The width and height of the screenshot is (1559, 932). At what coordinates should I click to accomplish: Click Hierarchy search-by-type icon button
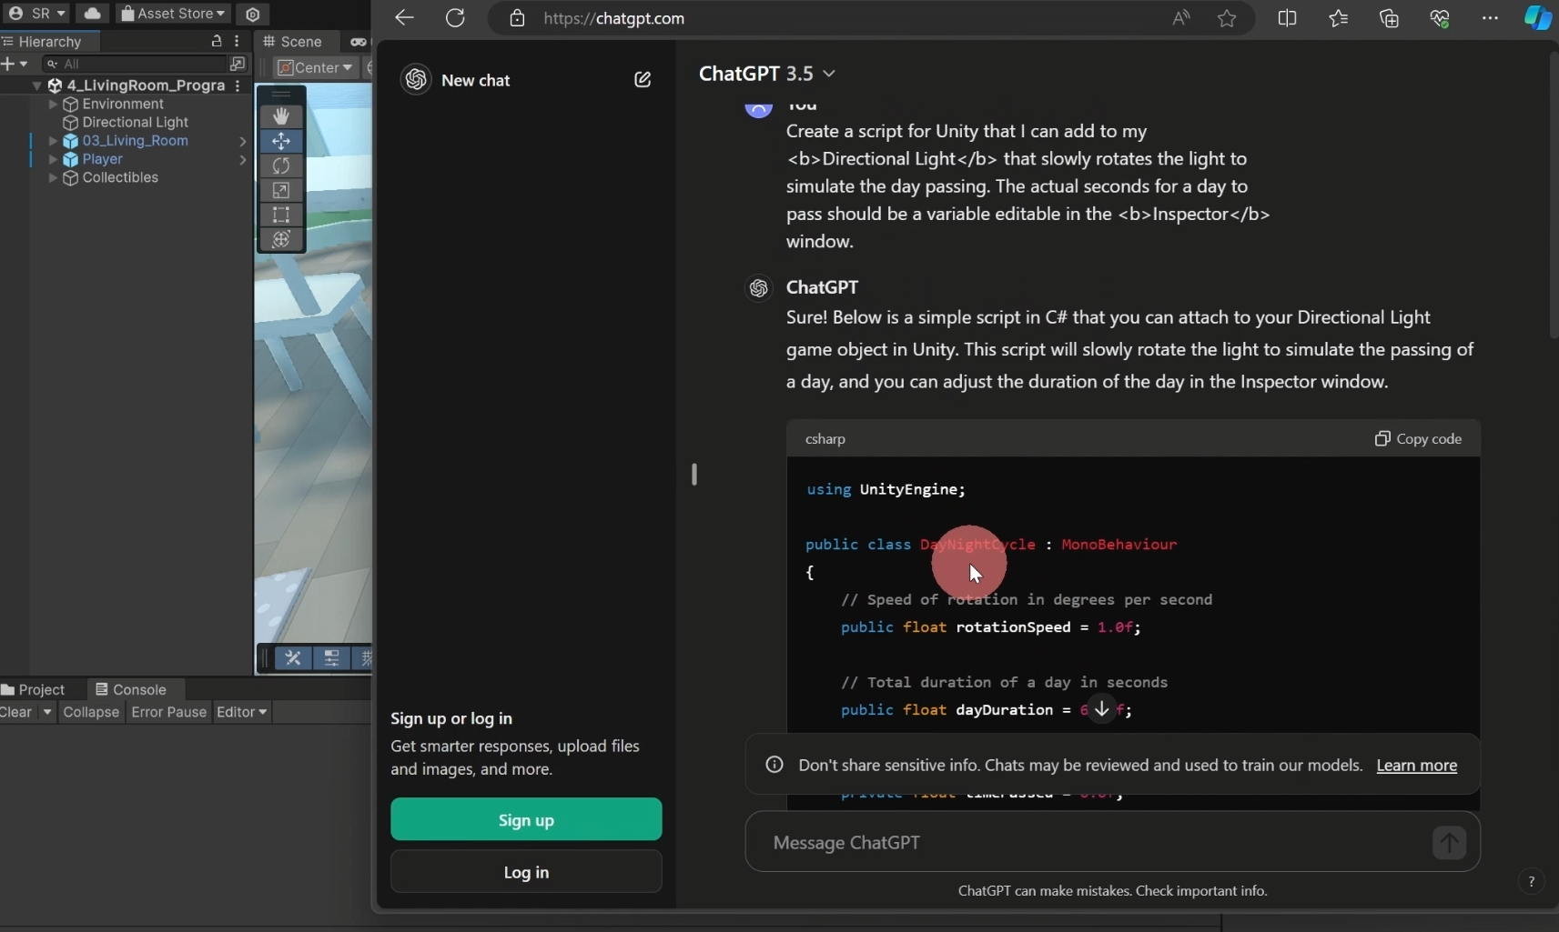pos(238,64)
